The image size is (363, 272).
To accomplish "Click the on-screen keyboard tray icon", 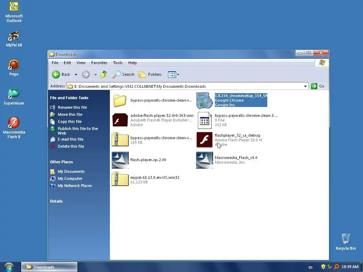I will coord(311,267).
